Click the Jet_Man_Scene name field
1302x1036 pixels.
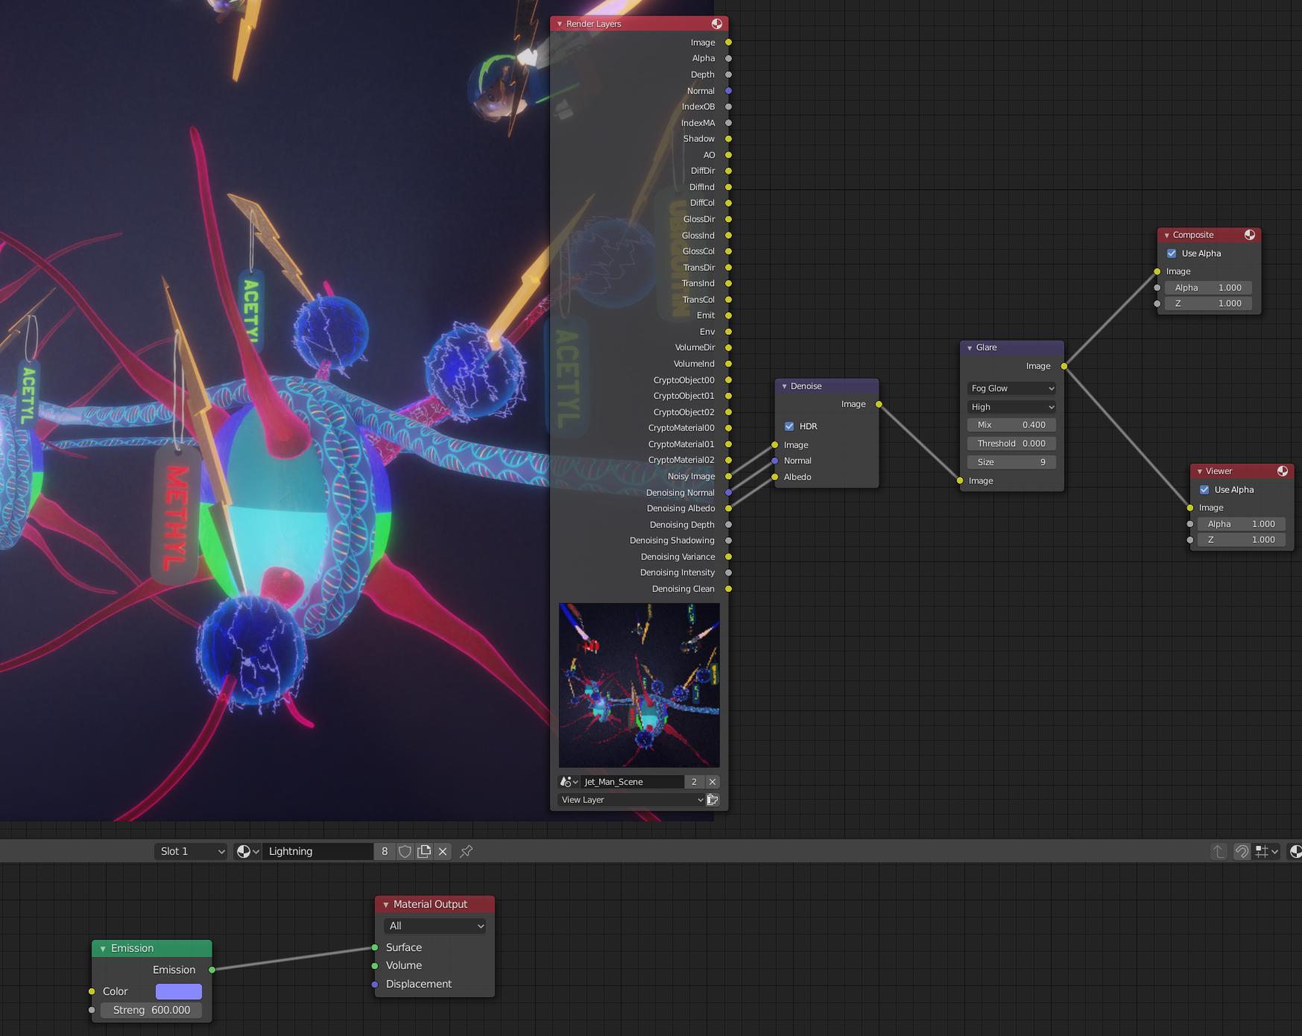(632, 782)
